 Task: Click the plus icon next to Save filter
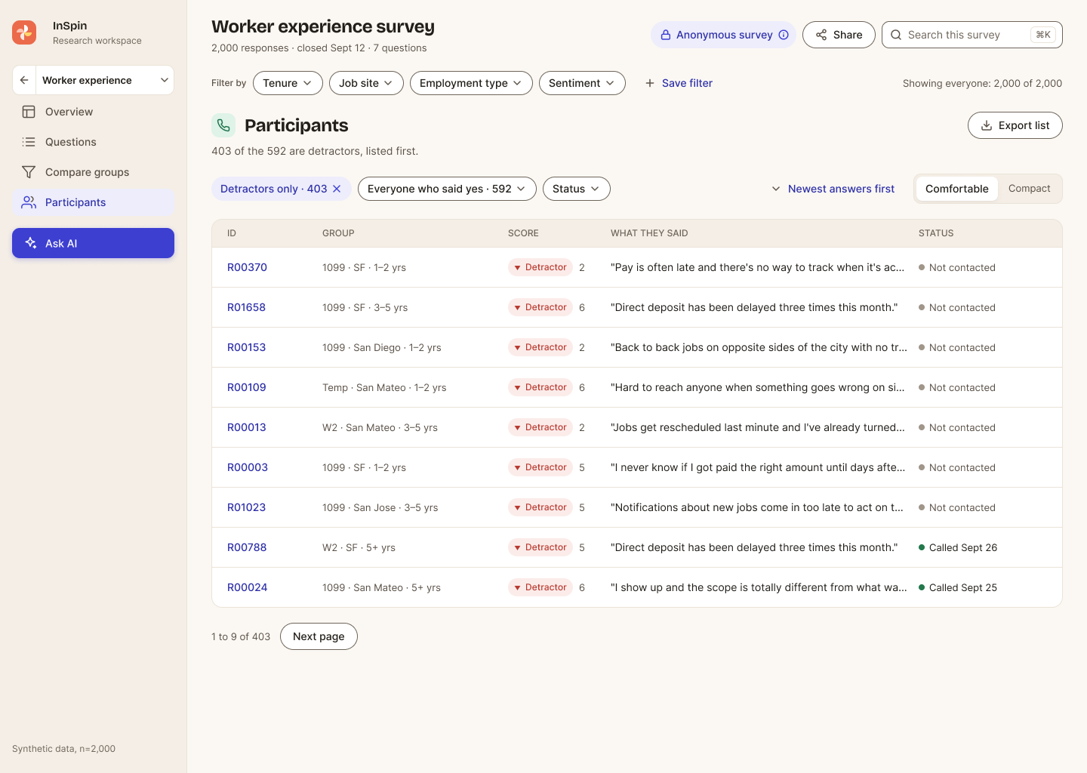click(650, 83)
